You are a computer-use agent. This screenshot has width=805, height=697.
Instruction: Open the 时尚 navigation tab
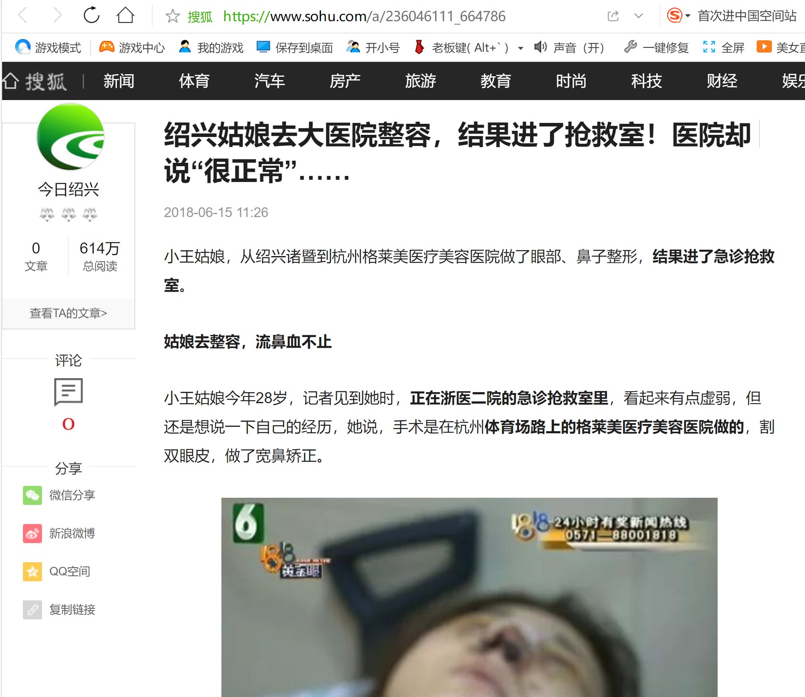[x=571, y=81]
